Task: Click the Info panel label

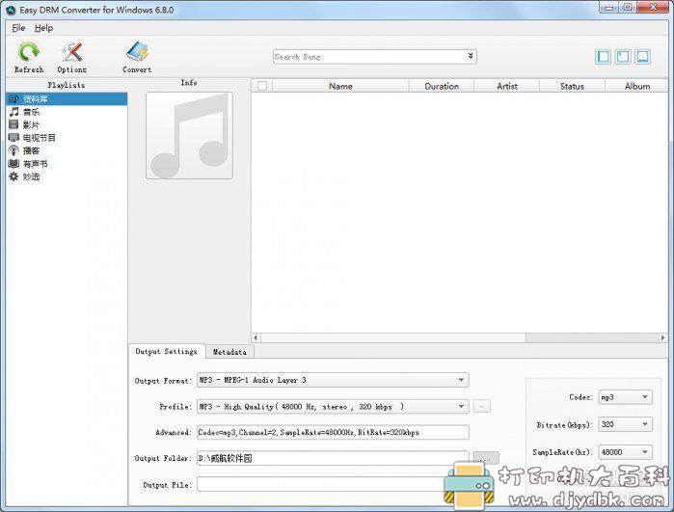Action: (189, 83)
